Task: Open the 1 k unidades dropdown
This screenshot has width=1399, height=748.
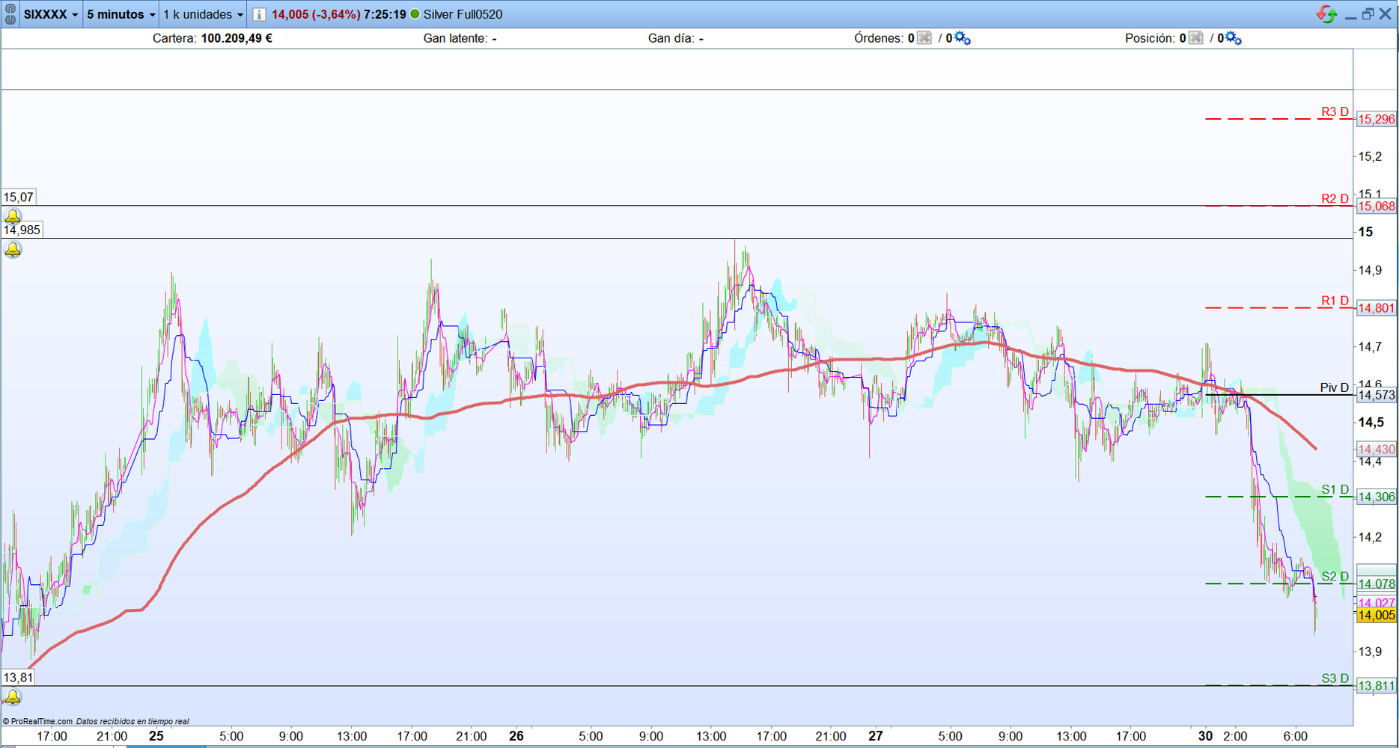Action: tap(204, 14)
